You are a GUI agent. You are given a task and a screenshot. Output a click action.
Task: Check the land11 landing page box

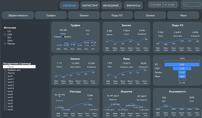pos(5,79)
